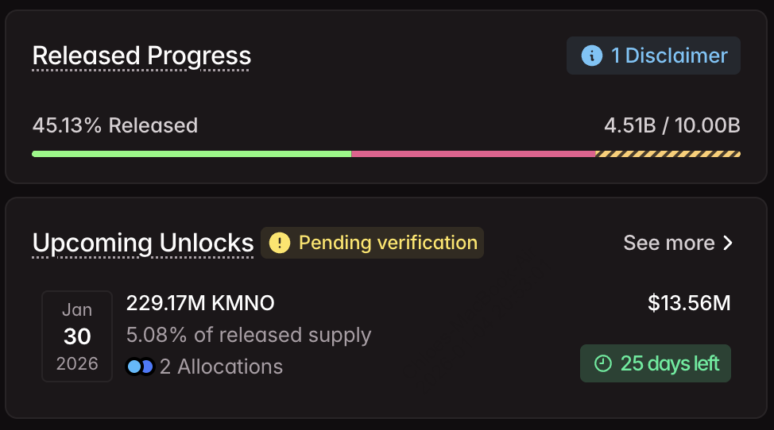Select the yellow striped segment of the progress bar
774x430 pixels.
point(668,153)
